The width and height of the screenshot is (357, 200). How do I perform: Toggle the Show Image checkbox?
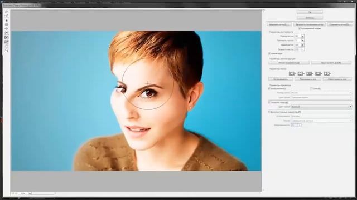[269, 89]
